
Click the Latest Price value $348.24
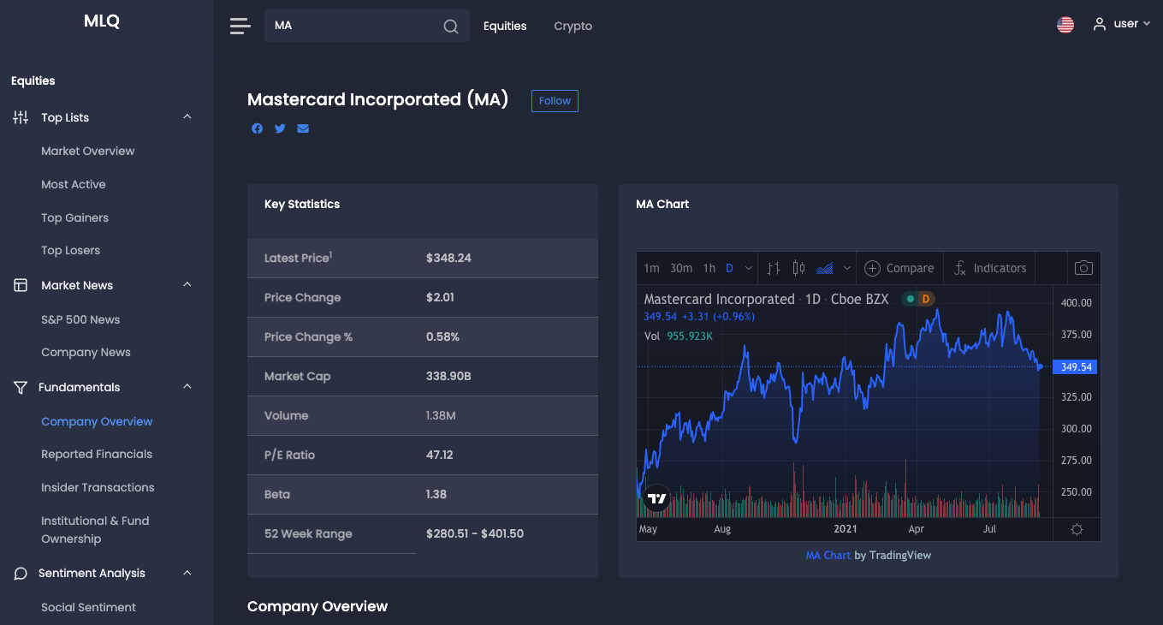(x=448, y=258)
